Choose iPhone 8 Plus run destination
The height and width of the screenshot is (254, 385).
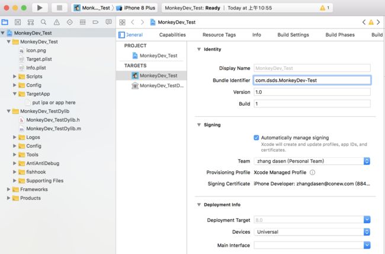coord(136,8)
